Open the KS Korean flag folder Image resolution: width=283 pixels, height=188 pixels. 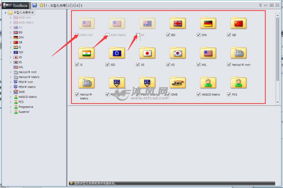pos(178,53)
